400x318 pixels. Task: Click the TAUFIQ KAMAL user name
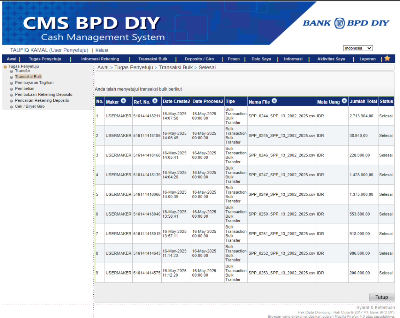coord(29,50)
